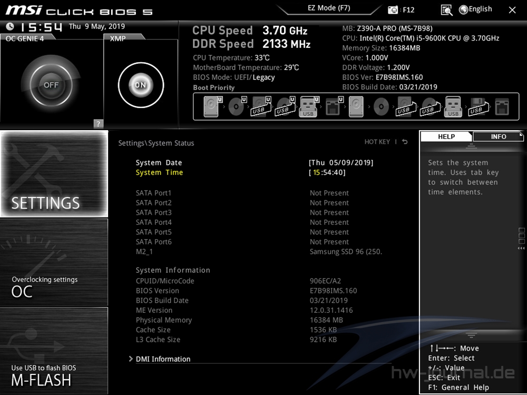Select the System Time label
Viewport: 527px width, 395px height.
point(159,172)
